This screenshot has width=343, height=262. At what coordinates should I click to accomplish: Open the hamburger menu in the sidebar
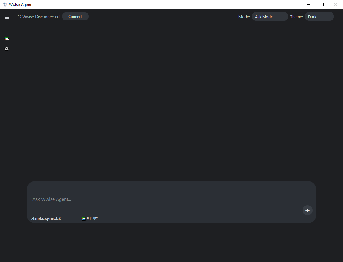pyautogui.click(x=7, y=18)
